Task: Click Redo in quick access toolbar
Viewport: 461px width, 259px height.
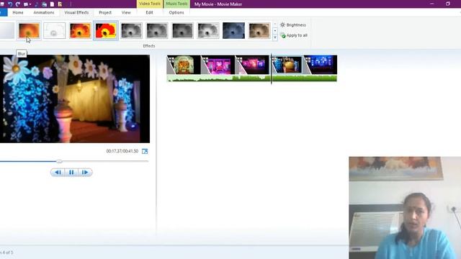Action: point(17,4)
